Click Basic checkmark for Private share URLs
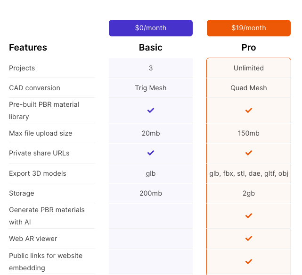The height and width of the screenshot is (275, 302). pyautogui.click(x=151, y=153)
